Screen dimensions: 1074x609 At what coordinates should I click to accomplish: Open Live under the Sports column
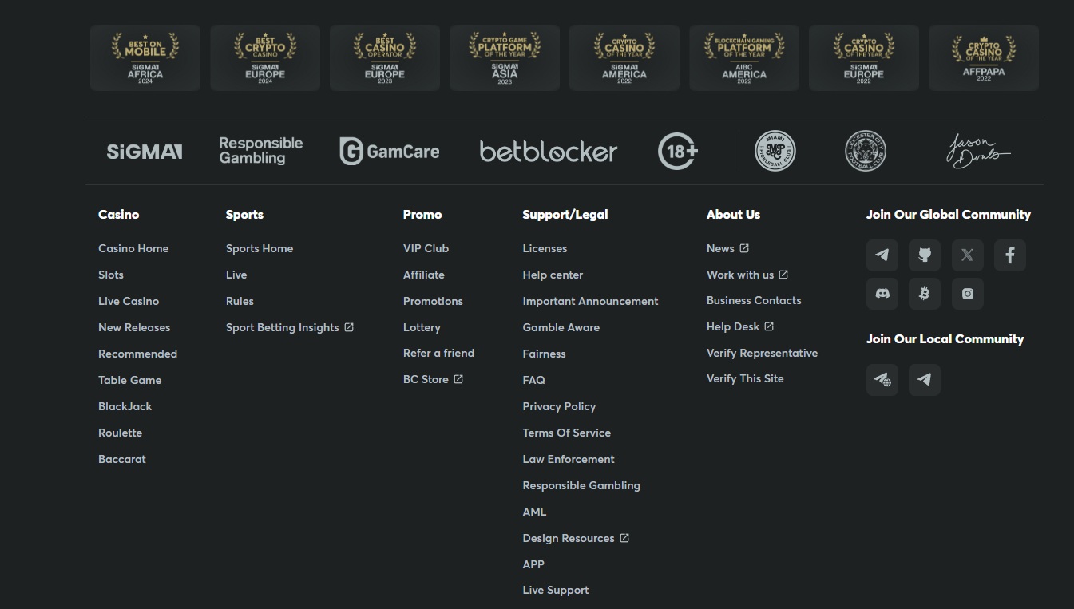[236, 275]
